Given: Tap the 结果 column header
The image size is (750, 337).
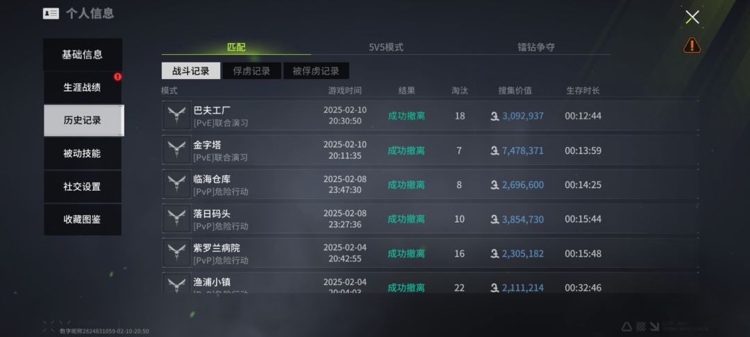Looking at the screenshot, I should 406,91.
